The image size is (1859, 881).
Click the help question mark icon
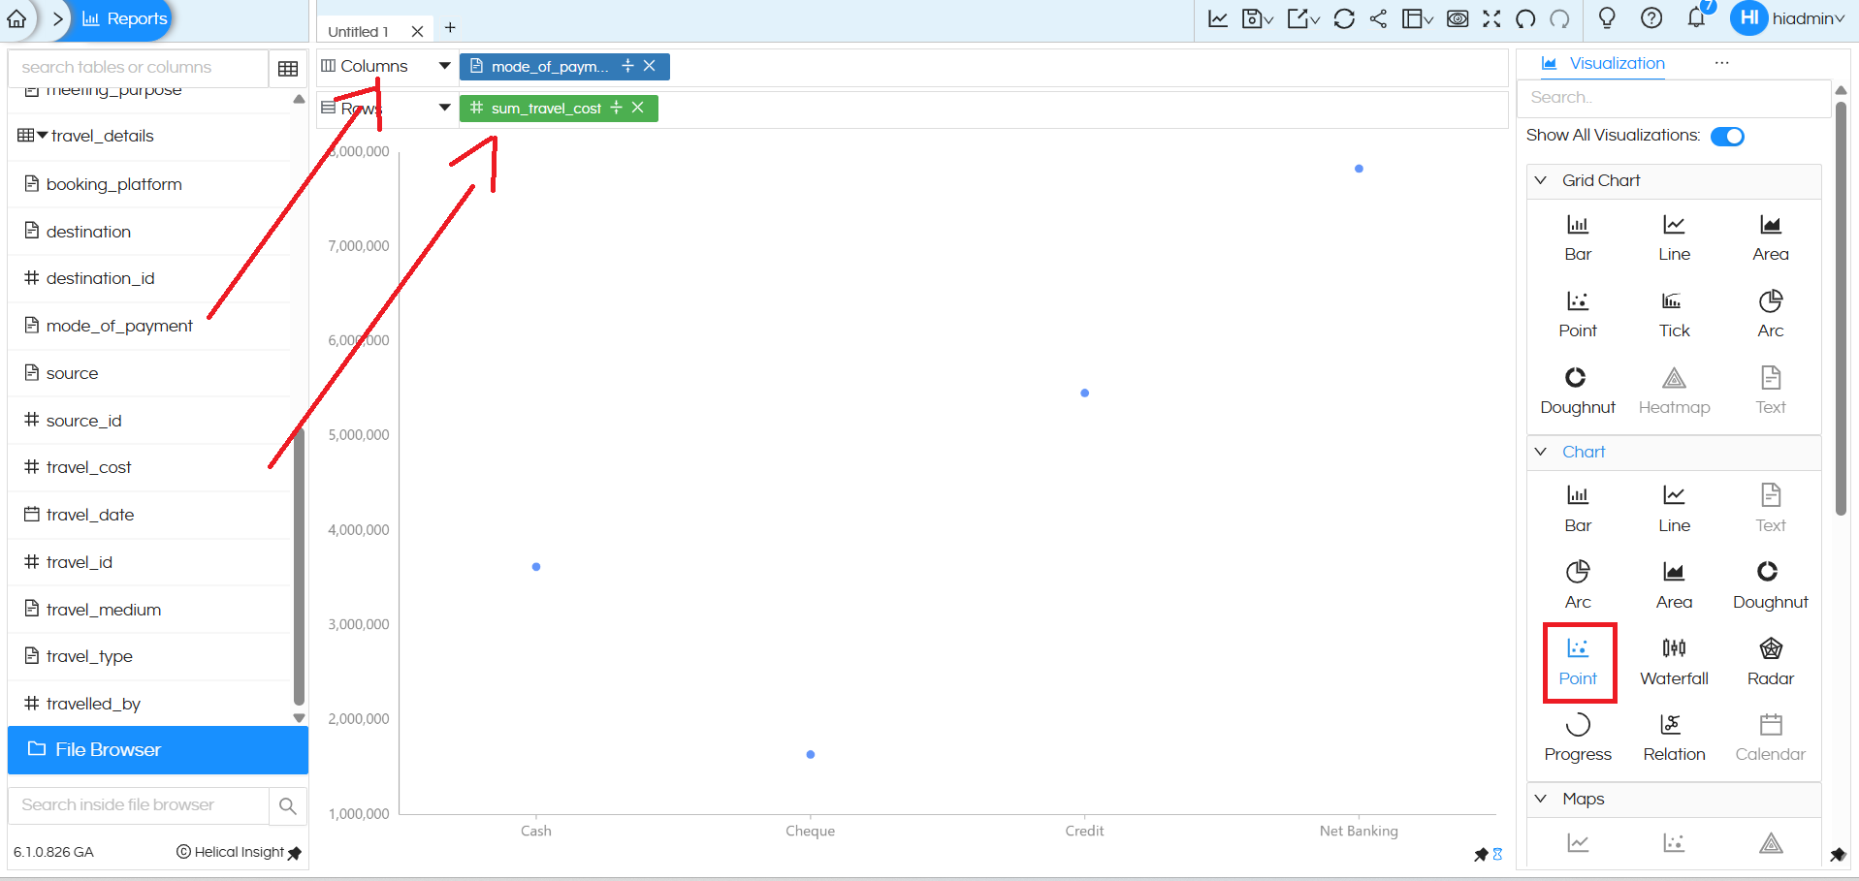pyautogui.click(x=1651, y=18)
